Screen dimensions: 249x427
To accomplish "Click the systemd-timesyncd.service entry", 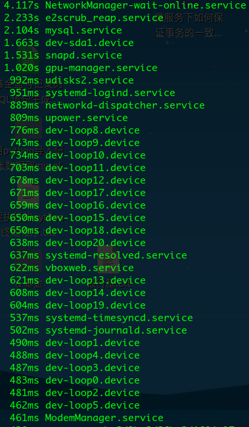I will click(x=101, y=318).
